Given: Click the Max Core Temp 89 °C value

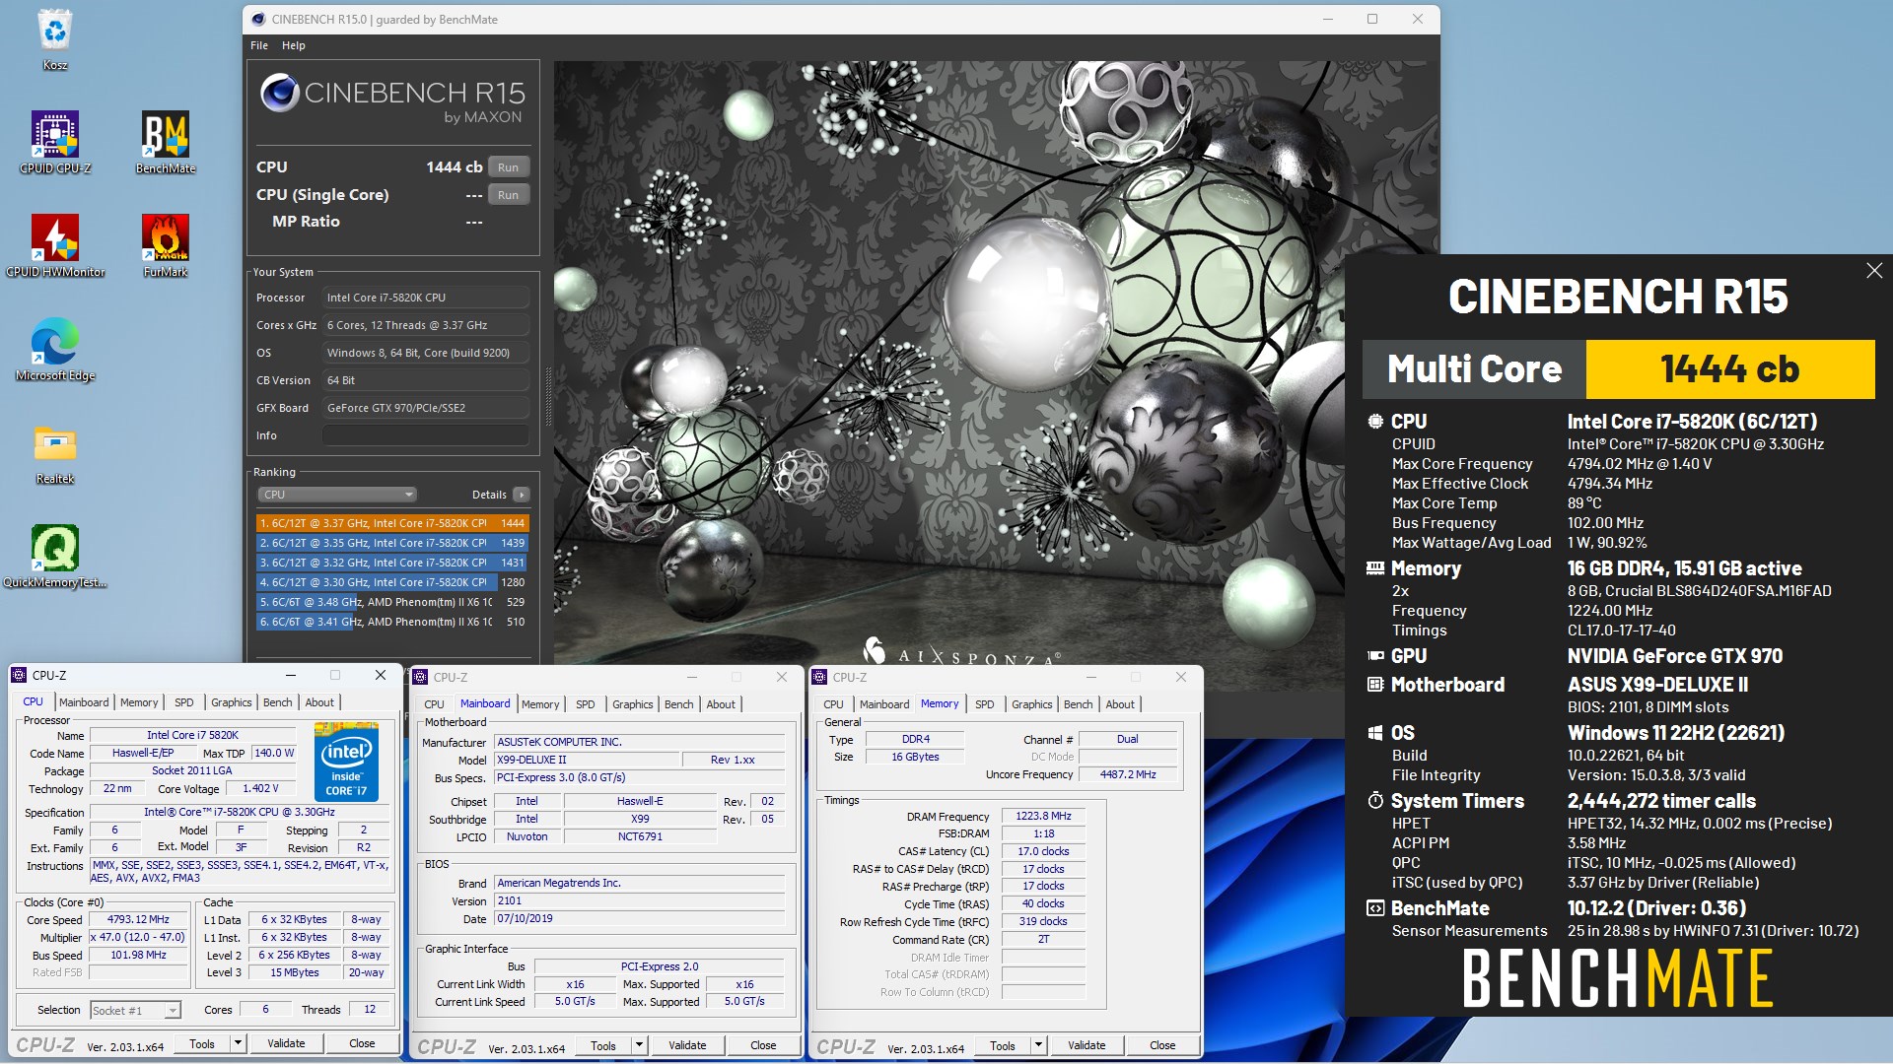Looking at the screenshot, I should (1584, 503).
